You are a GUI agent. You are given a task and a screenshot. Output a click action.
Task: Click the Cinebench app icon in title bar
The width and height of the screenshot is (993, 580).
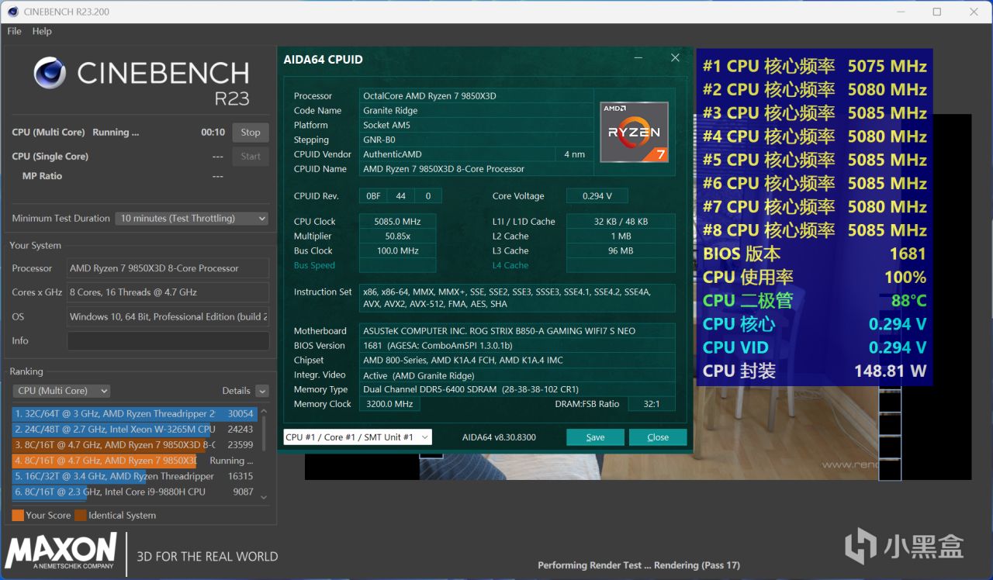[x=13, y=12]
